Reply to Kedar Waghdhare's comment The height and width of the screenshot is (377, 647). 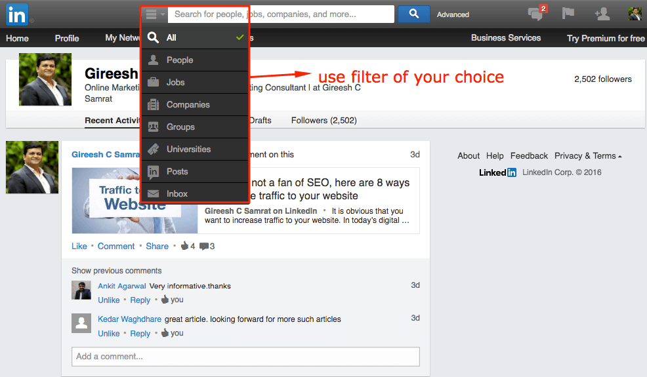click(x=140, y=334)
